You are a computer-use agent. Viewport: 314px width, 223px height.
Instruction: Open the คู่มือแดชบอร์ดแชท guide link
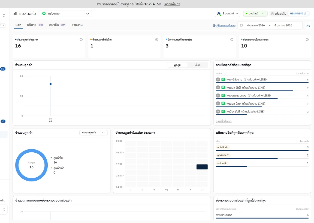click(x=226, y=26)
